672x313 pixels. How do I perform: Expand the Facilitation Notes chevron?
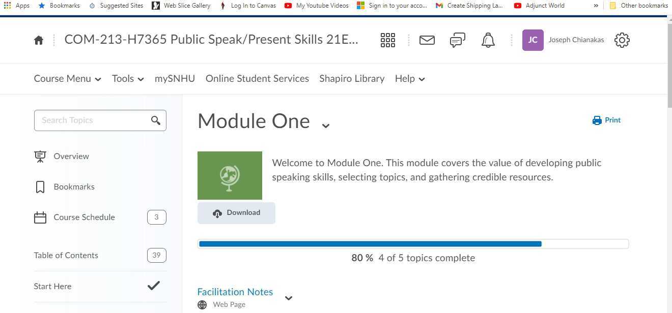click(x=289, y=298)
